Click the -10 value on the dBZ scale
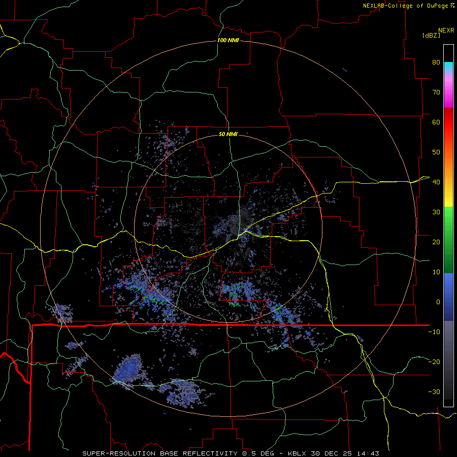Image resolution: width=457 pixels, height=457 pixels. click(x=434, y=332)
